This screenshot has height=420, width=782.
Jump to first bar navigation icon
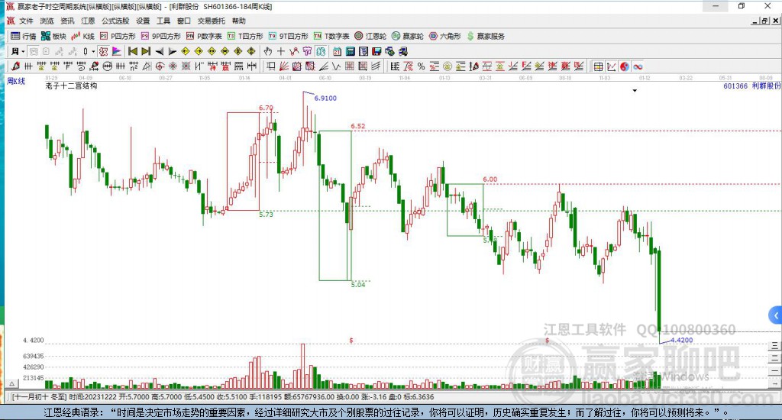[133, 51]
